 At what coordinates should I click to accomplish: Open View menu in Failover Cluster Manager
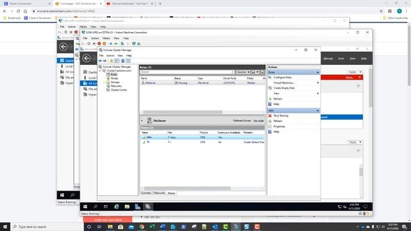click(x=120, y=56)
